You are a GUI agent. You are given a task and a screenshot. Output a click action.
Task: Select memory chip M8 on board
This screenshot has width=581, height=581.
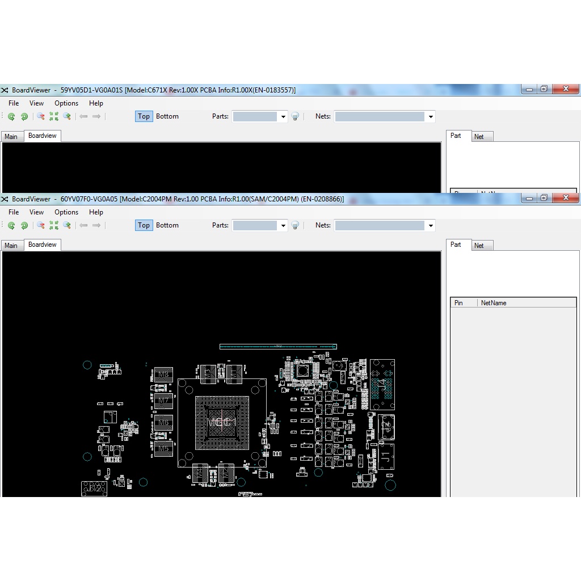(x=163, y=374)
